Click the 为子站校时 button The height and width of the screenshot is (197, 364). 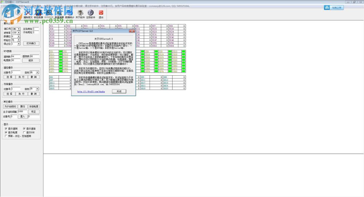click(10, 106)
